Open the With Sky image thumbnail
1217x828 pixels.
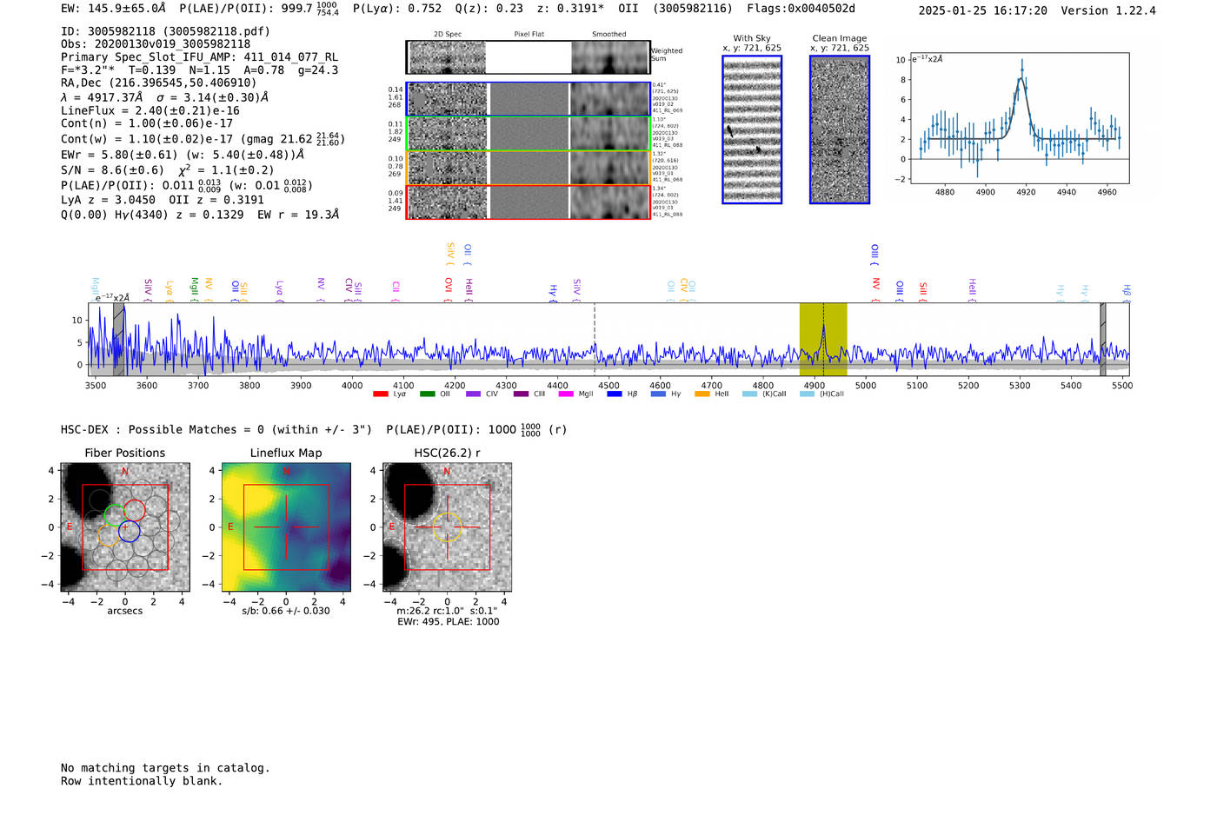[x=752, y=129]
